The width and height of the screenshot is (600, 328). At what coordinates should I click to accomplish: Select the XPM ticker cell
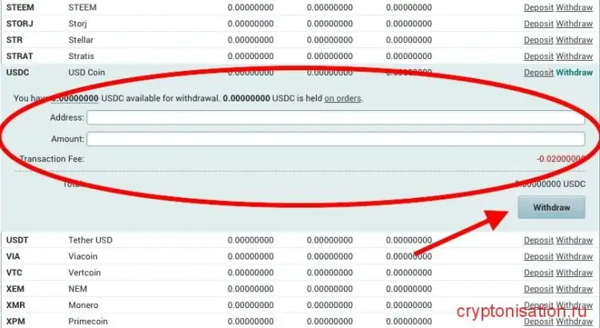[x=15, y=322]
